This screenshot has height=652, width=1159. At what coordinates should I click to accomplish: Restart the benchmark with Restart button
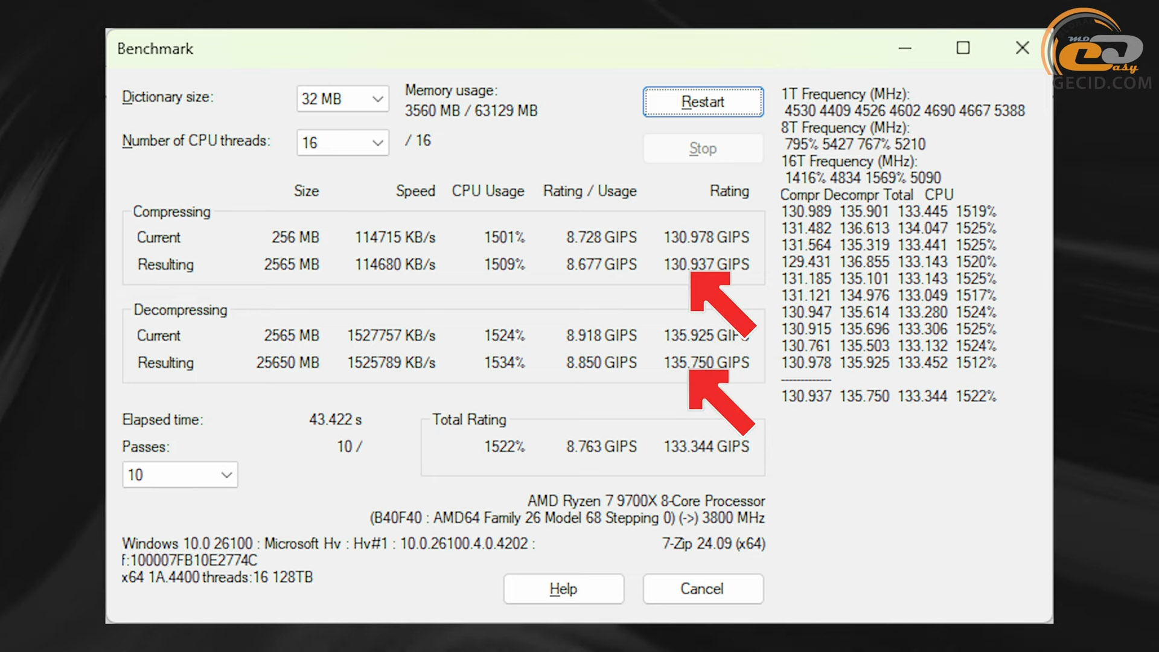703,101
